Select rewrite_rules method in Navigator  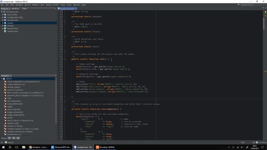pos(13,123)
